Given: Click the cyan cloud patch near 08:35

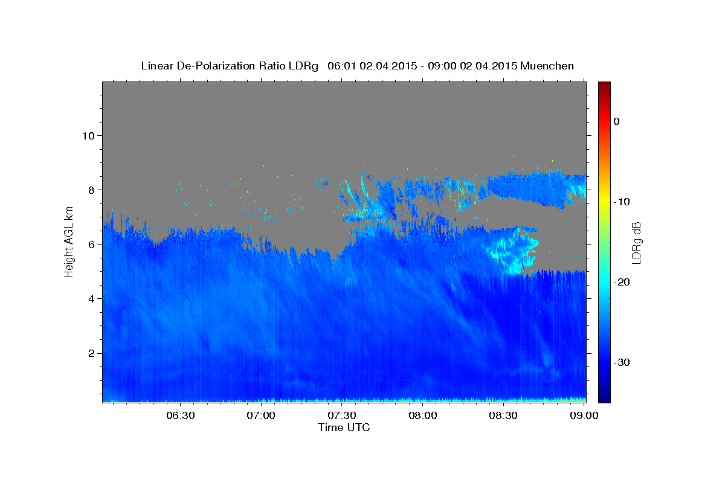Looking at the screenshot, I should tap(514, 251).
